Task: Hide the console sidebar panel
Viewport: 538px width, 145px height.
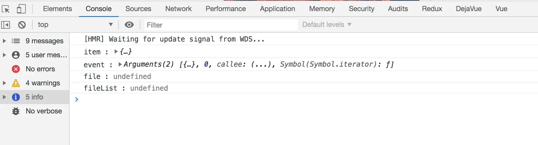Action: (x=6, y=25)
